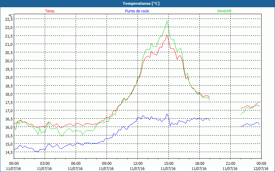Click the Windchill legend label
Viewport: 275px width, 172px height.
point(224,11)
